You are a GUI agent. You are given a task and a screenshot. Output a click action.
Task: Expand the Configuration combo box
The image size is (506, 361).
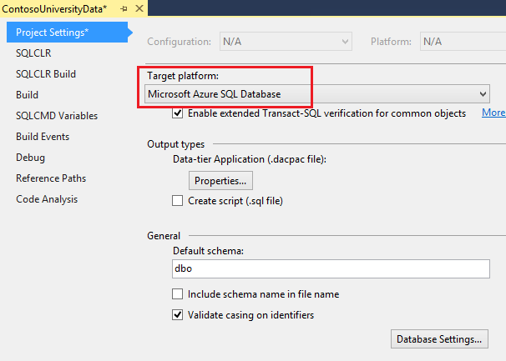[345, 41]
